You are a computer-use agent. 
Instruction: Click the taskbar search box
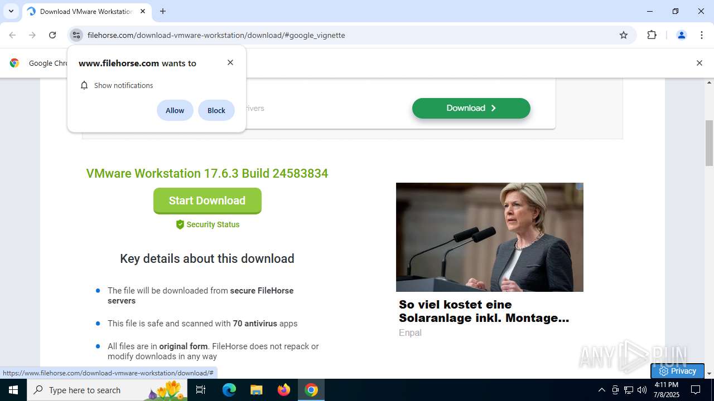[107, 390]
